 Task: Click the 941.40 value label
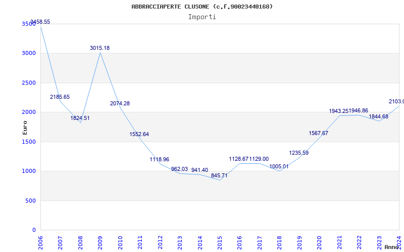[199, 170]
